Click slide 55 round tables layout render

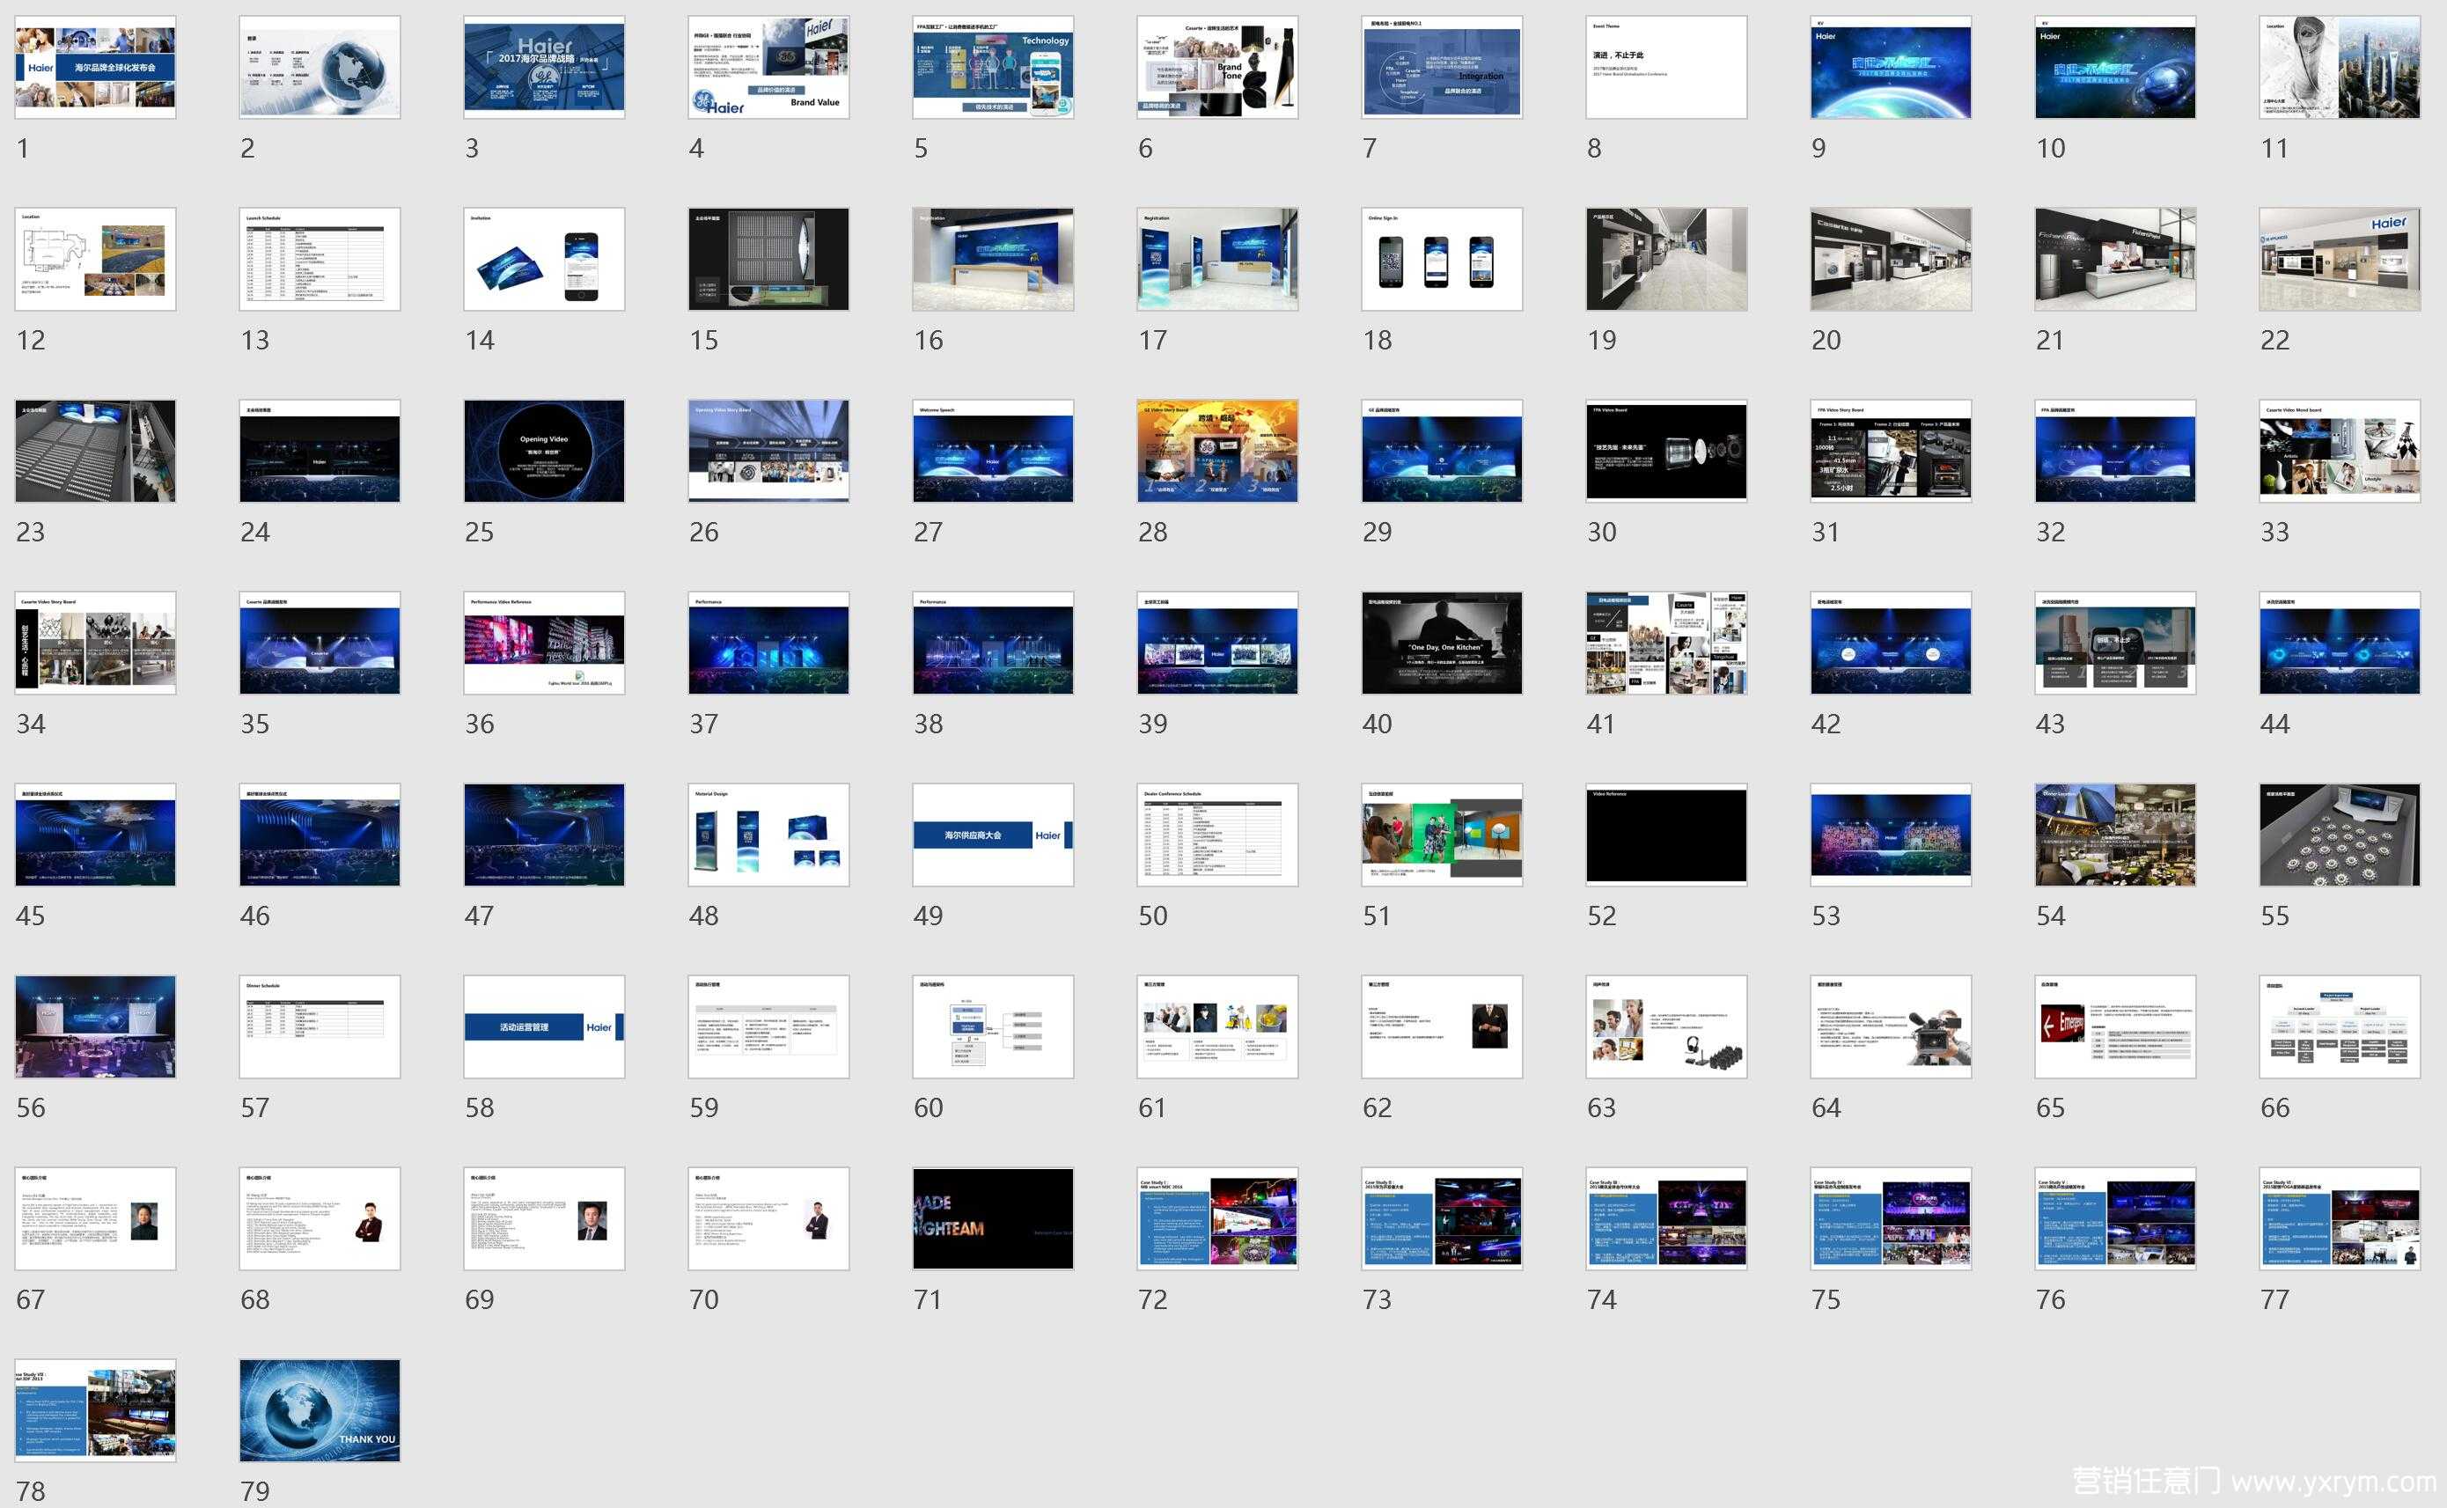(x=2340, y=835)
